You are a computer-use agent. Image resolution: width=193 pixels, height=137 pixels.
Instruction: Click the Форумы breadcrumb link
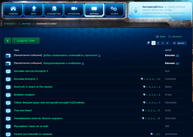26,24
